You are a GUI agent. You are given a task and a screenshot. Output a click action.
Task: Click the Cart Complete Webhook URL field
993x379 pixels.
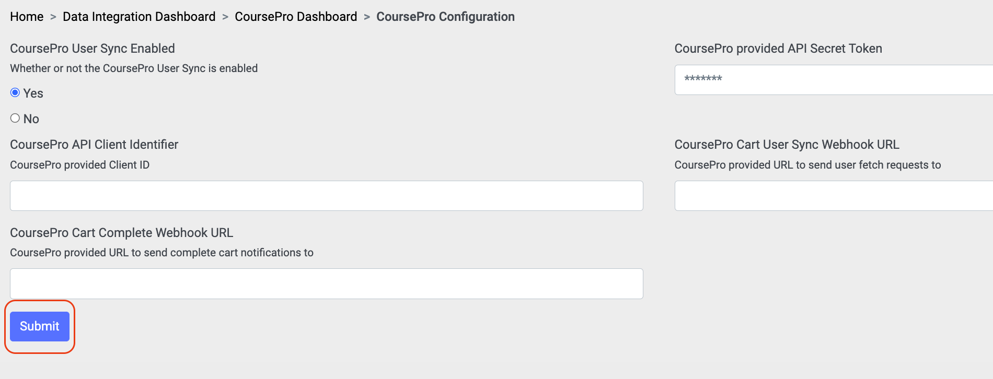(x=326, y=283)
